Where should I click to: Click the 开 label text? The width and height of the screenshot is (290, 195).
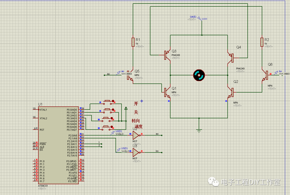click(x=136, y=103)
